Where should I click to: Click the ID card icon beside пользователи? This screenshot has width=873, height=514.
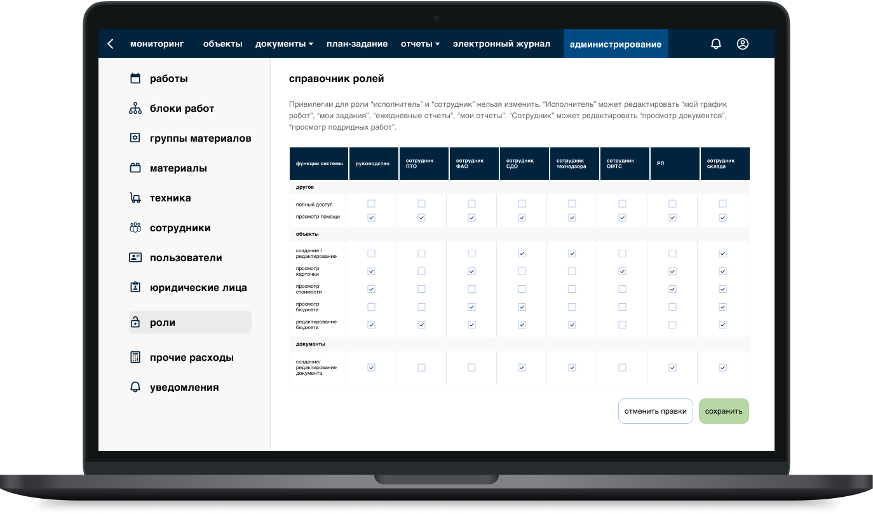(x=135, y=258)
